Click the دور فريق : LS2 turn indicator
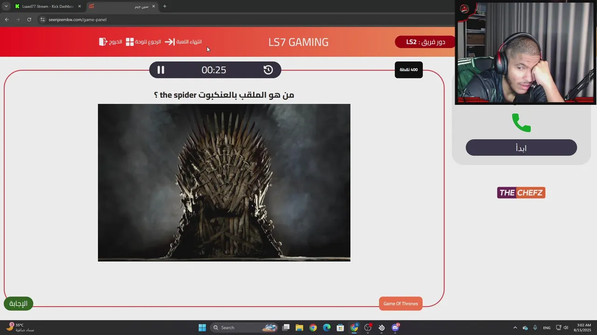The height and width of the screenshot is (335, 597). [425, 42]
